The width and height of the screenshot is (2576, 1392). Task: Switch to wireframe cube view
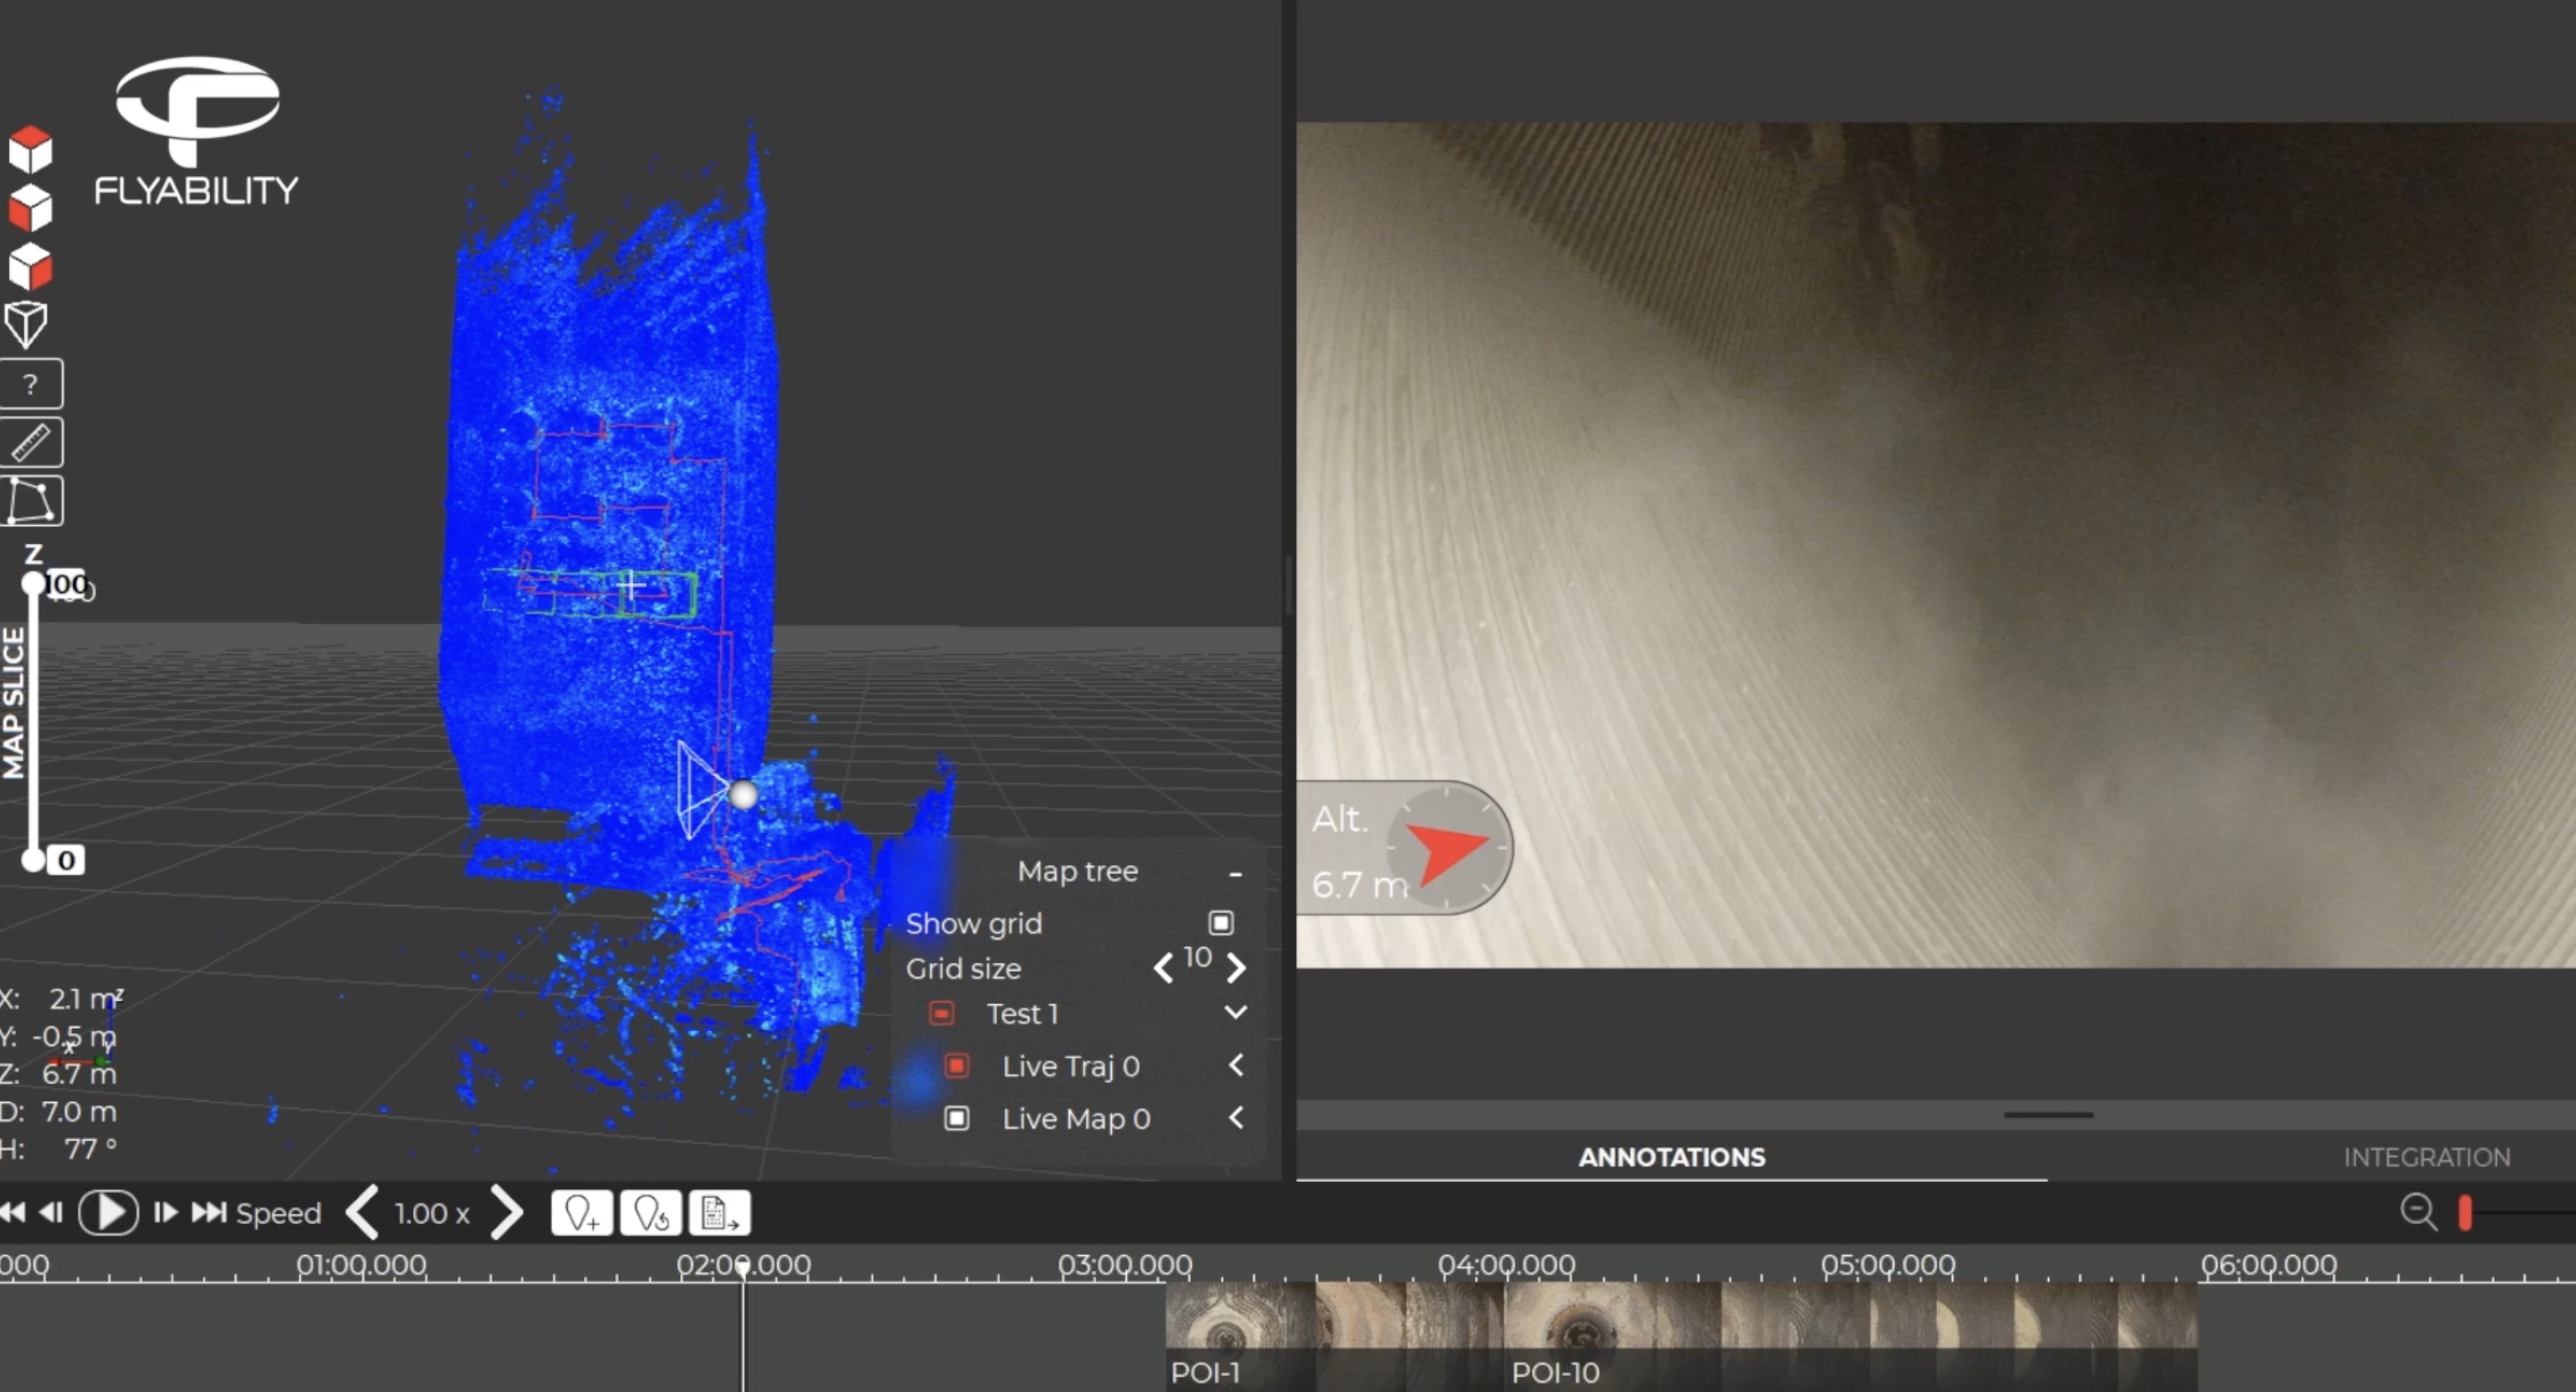(27, 324)
